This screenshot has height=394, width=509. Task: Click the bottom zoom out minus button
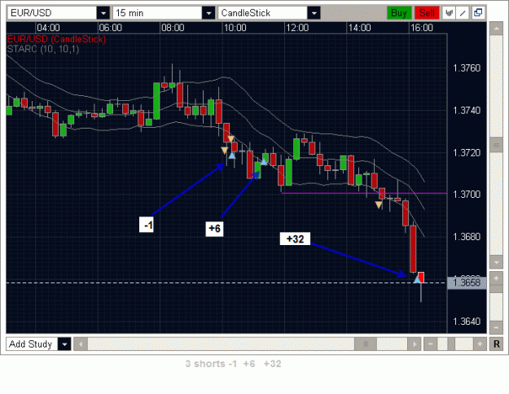(x=431, y=344)
